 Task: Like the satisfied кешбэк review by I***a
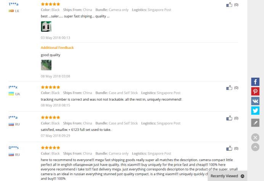[x=229, y=118]
